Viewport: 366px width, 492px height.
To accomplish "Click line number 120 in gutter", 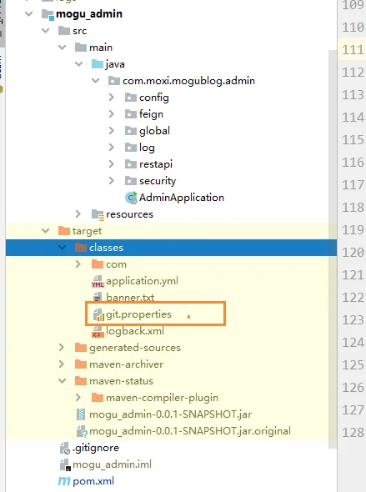I will (353, 253).
